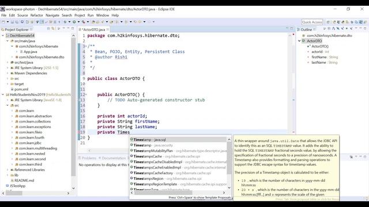369x207 pixels.
Task: Click the Run External Tools icon
Action: (x=83, y=22)
